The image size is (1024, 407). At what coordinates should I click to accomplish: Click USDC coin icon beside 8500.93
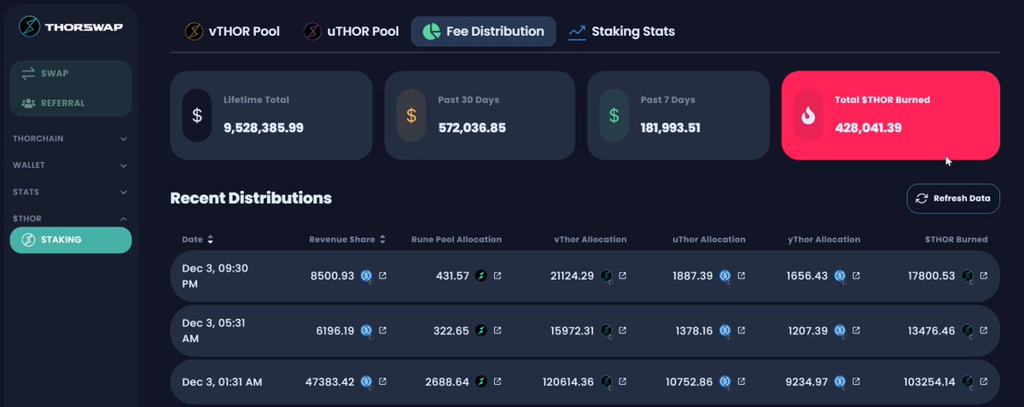(x=366, y=276)
